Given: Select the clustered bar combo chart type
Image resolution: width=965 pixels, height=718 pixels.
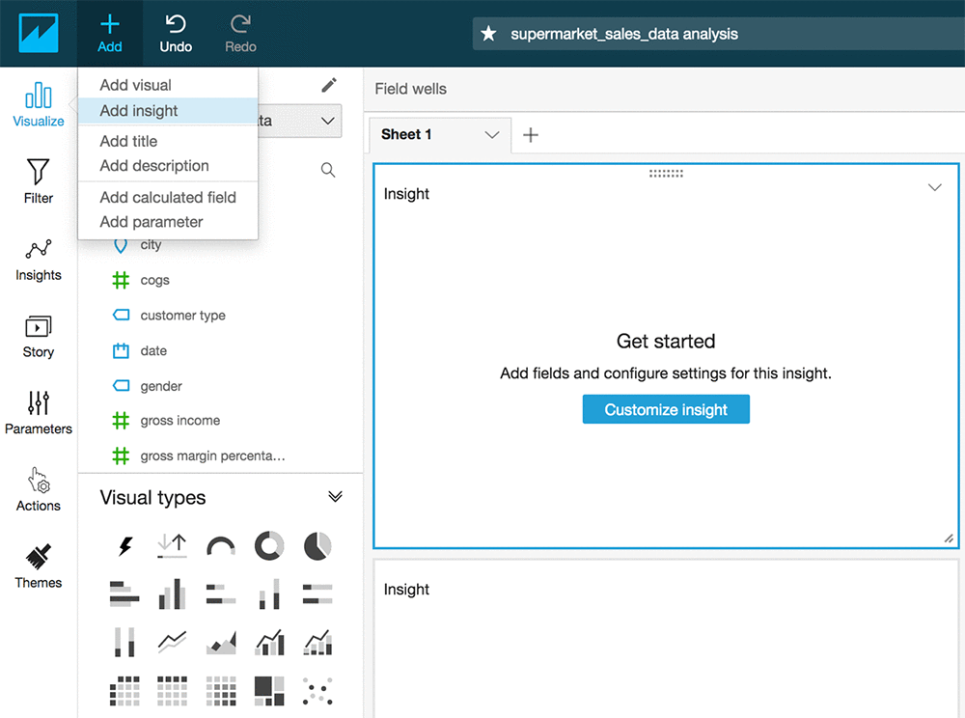Looking at the screenshot, I should (x=269, y=643).
